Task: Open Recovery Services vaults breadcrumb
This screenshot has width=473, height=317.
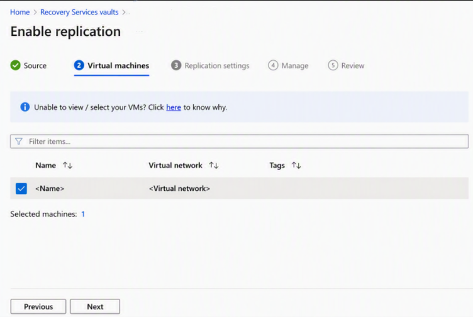Action: [x=79, y=12]
